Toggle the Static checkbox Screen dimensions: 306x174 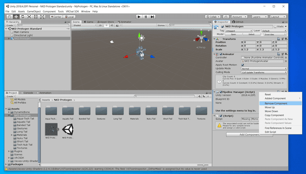pyautogui.click(x=275, y=26)
